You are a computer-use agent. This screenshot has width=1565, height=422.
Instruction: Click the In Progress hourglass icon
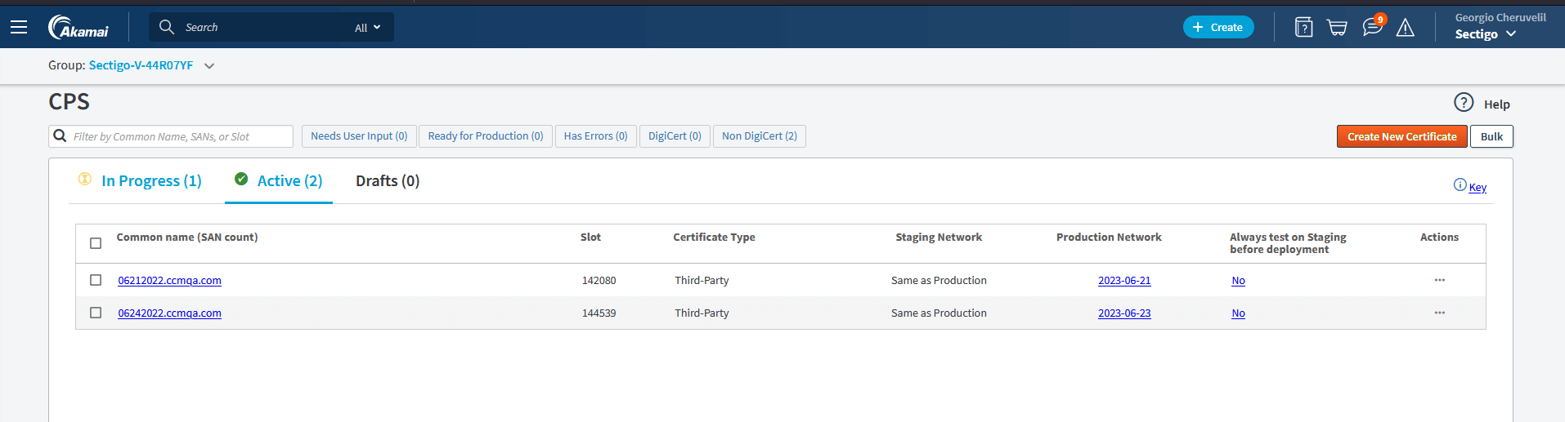(85, 179)
